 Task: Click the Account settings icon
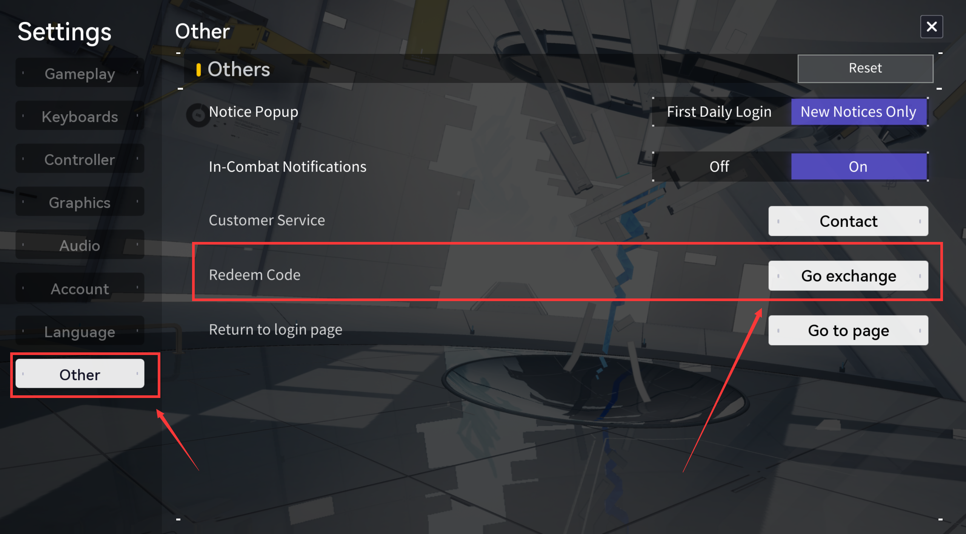pyautogui.click(x=79, y=288)
